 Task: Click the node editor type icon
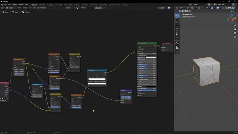click(3, 8)
